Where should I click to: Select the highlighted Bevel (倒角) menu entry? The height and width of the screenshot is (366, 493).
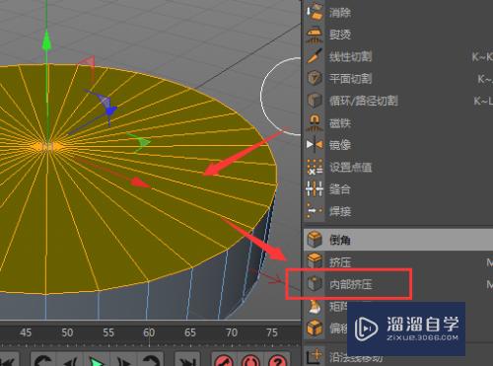coord(398,240)
